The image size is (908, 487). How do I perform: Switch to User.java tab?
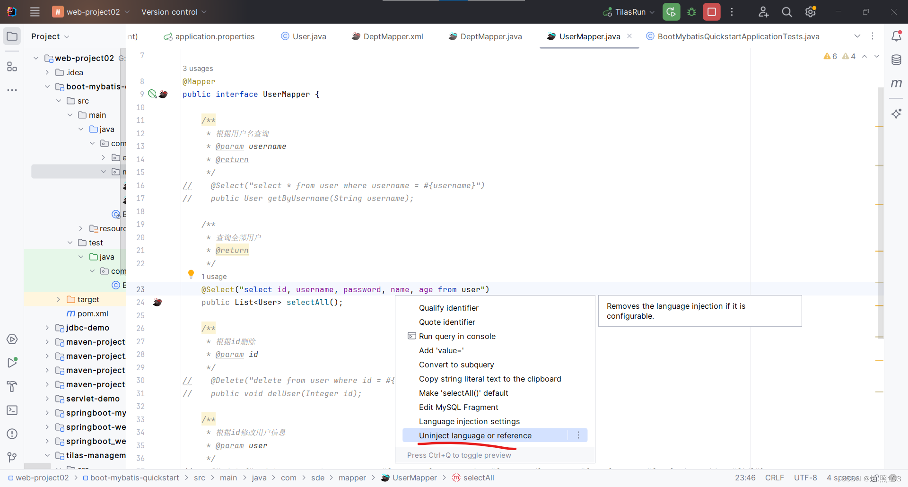(304, 36)
